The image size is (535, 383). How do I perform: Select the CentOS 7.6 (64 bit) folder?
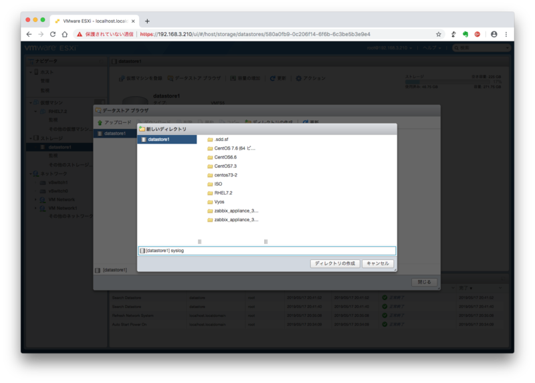point(235,148)
